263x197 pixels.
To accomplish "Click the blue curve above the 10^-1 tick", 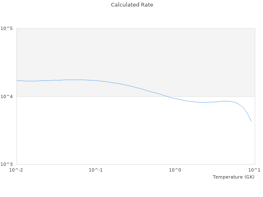I will (96, 80).
